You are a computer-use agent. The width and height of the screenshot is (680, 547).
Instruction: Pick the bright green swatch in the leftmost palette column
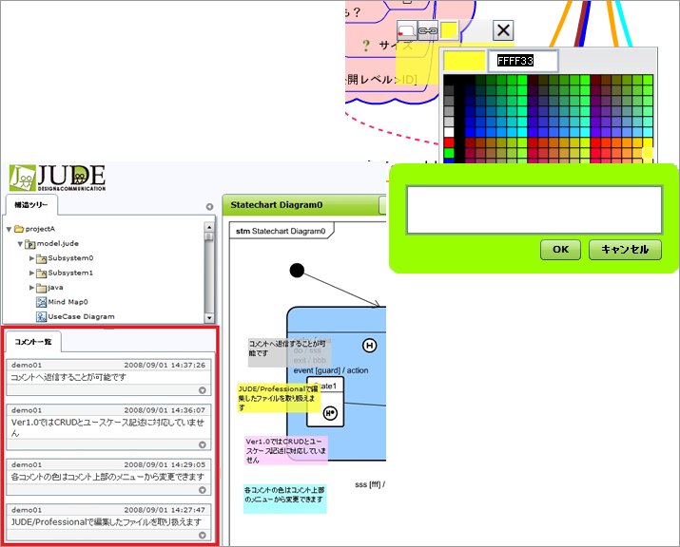pos(449,153)
